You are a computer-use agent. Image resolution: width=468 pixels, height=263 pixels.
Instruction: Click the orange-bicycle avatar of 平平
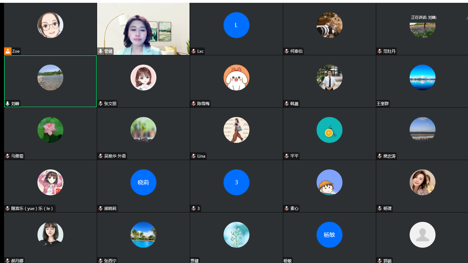(329, 130)
